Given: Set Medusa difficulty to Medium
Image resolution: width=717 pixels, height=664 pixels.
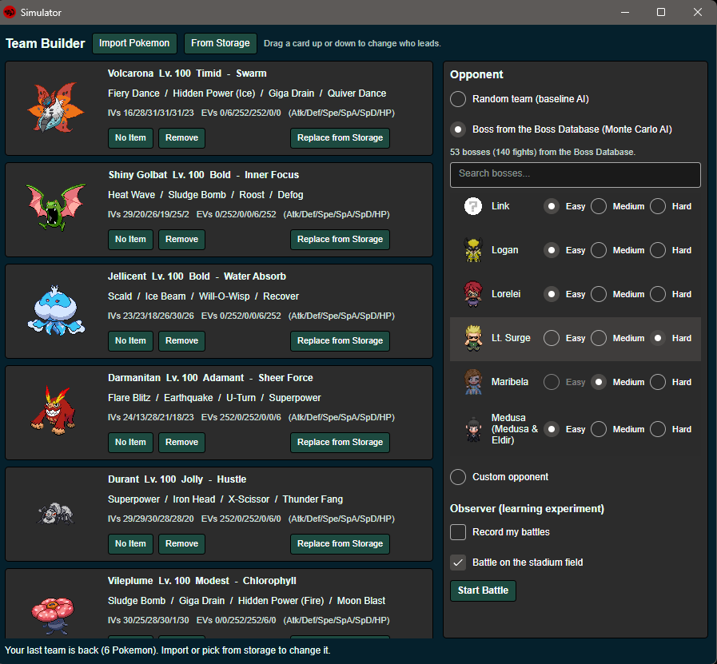Looking at the screenshot, I should [x=599, y=429].
